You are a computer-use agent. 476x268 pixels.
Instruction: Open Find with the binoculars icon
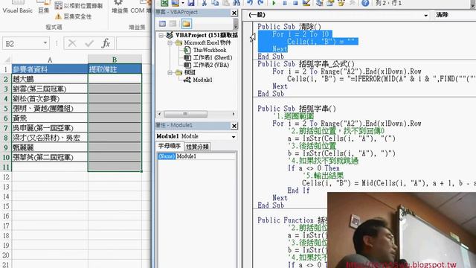237,3
